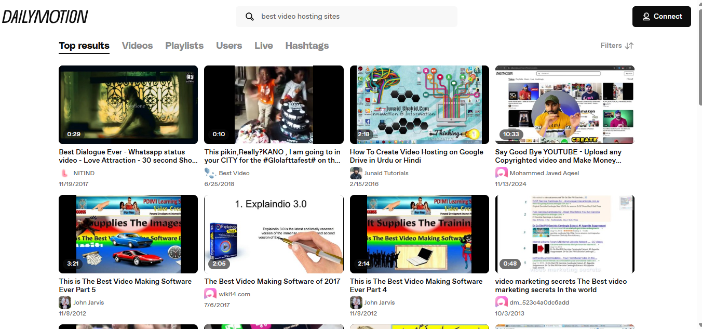
Task: Click Mohammed Javed Aqeel channel avatar
Action: tap(501, 173)
